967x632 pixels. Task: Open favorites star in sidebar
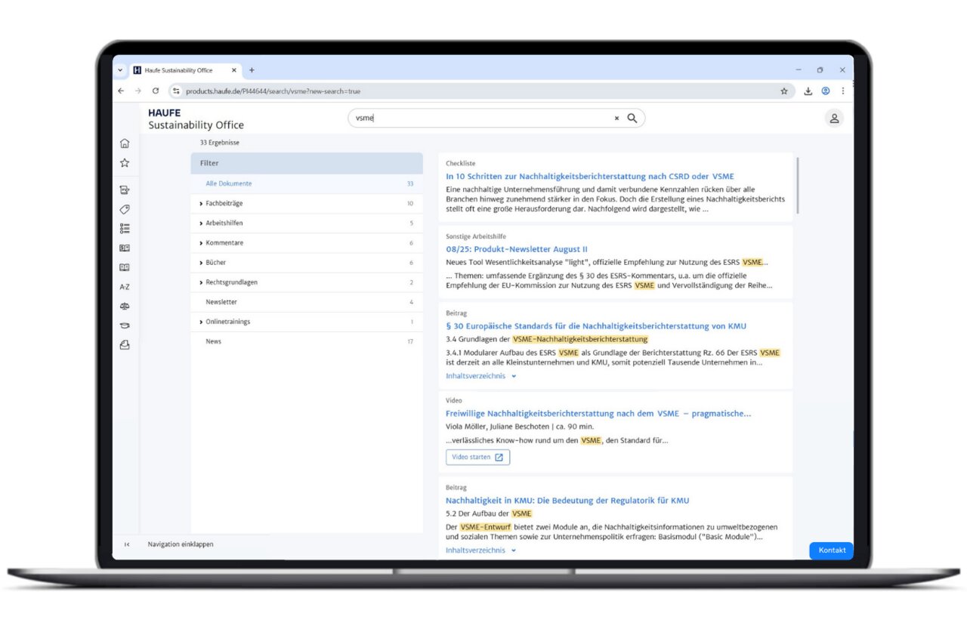125,163
